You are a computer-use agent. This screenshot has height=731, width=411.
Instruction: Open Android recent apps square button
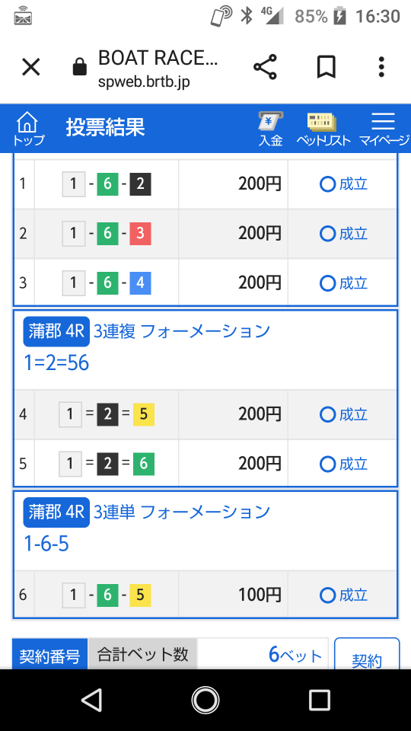tap(319, 700)
